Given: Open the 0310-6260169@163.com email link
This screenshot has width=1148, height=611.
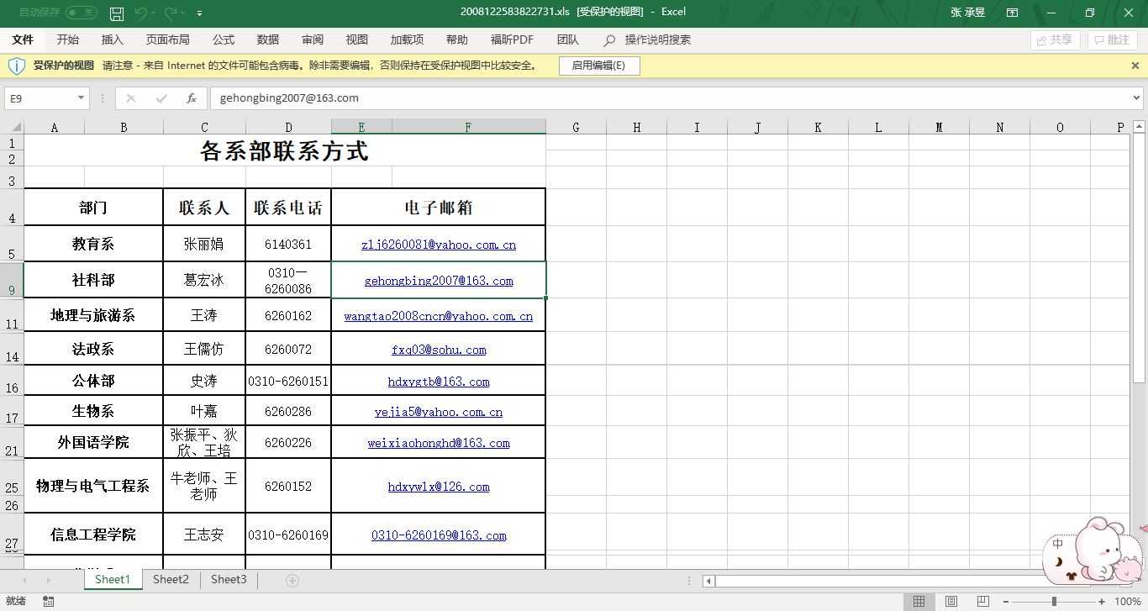Looking at the screenshot, I should point(439,535).
